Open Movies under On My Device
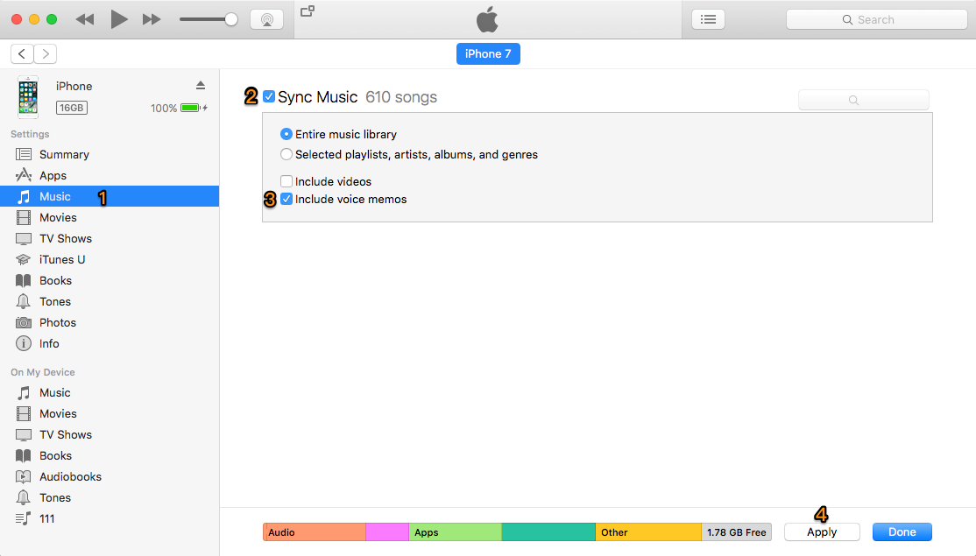Screen dimensions: 976x556 point(110,413)
